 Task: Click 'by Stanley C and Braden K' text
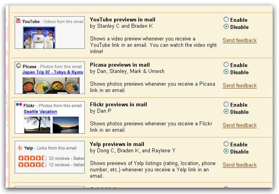[x=121, y=26]
